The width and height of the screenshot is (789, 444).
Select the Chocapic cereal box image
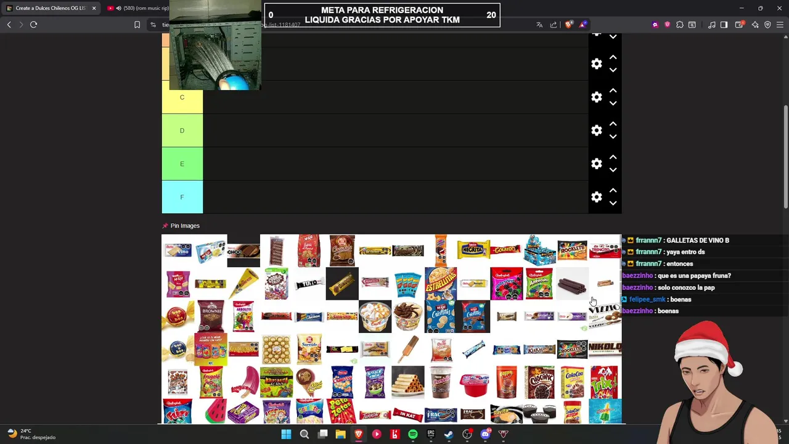539,382
